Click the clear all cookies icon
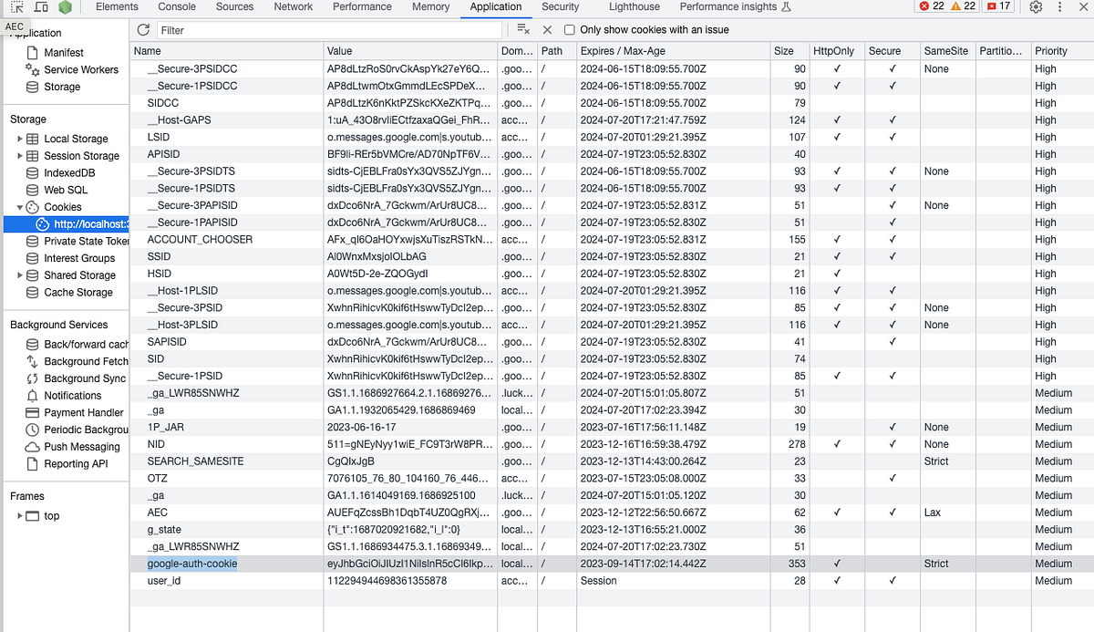The width and height of the screenshot is (1094, 632). tap(523, 30)
